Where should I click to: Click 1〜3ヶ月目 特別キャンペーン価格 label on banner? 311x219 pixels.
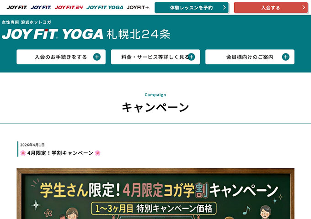pyautogui.click(x=154, y=209)
